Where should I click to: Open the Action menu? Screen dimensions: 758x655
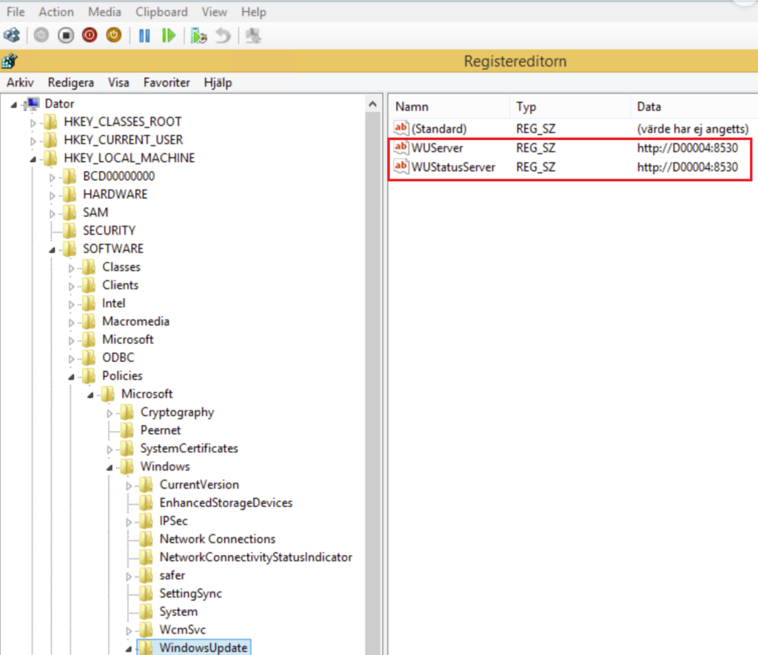point(56,12)
